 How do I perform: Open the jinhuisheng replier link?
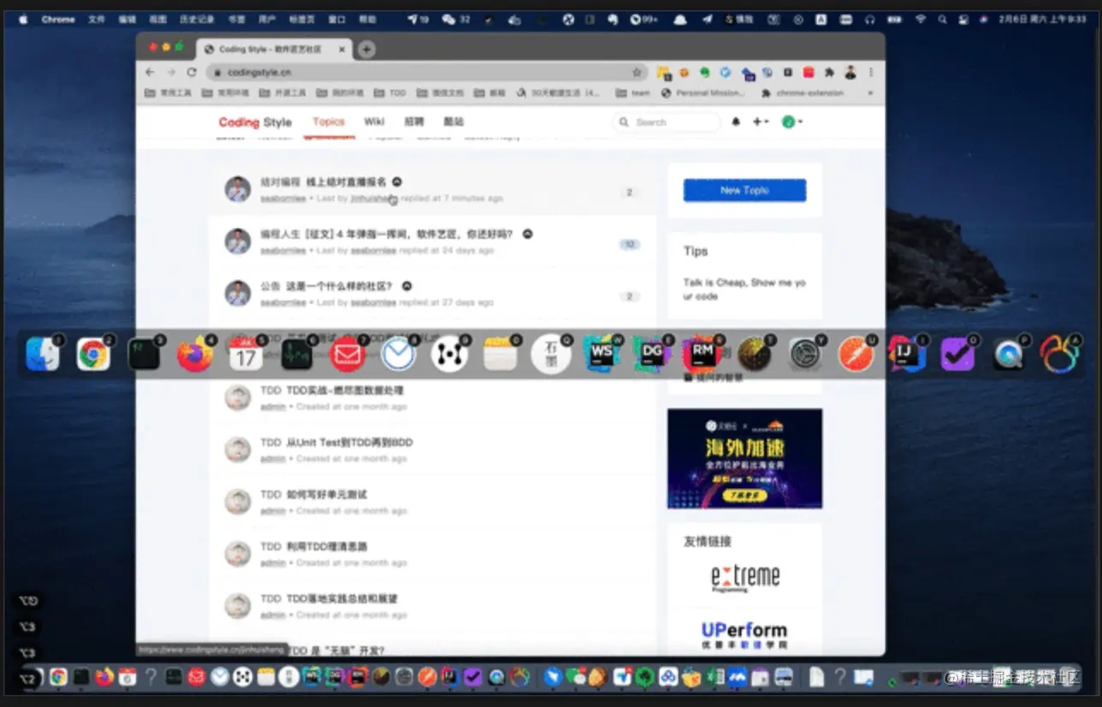click(x=374, y=199)
